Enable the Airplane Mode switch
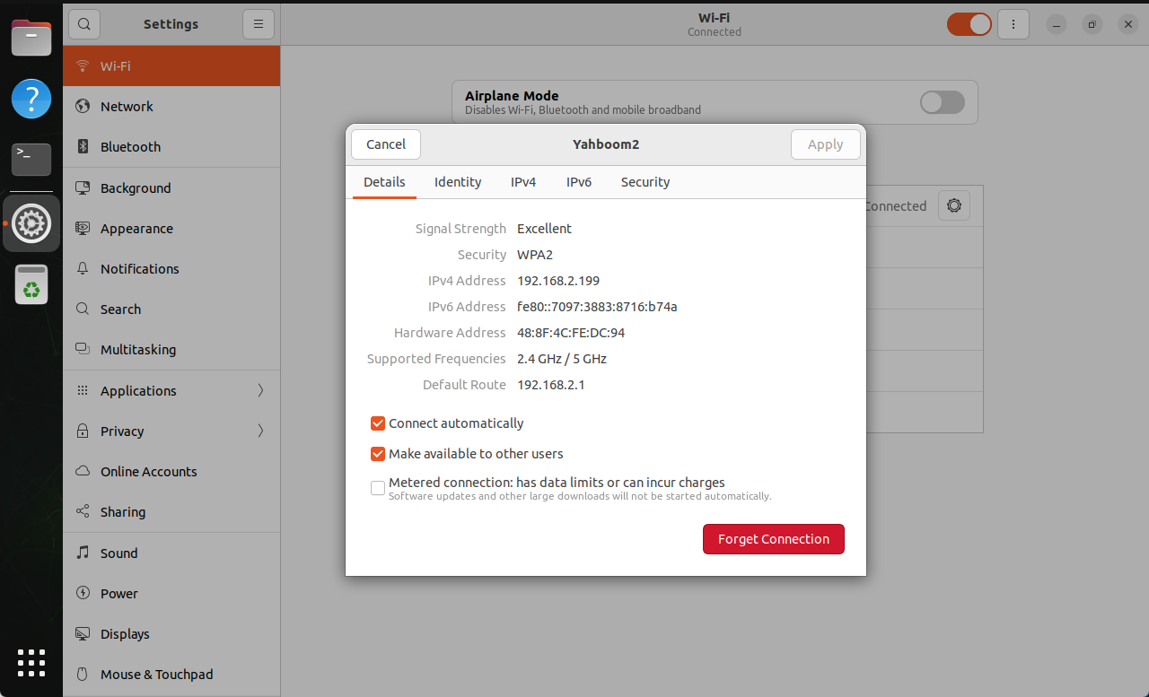Screen dimensions: 1149x697 coord(943,102)
